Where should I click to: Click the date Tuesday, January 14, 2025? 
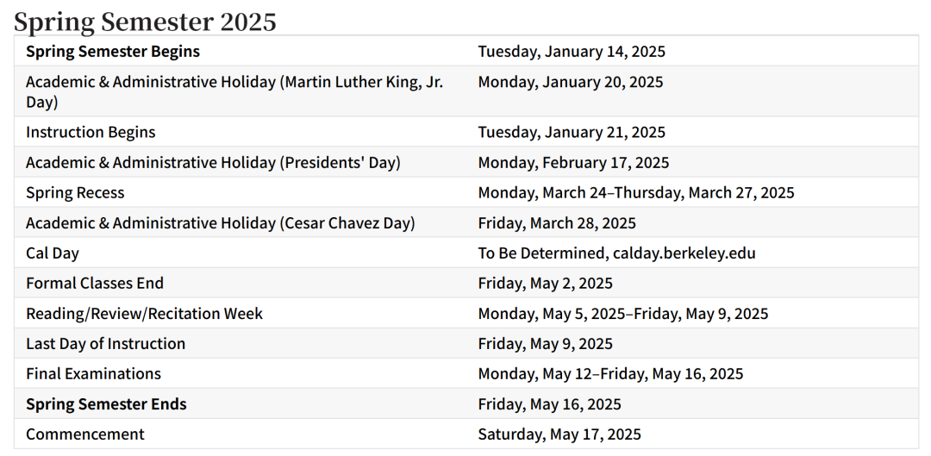572,52
